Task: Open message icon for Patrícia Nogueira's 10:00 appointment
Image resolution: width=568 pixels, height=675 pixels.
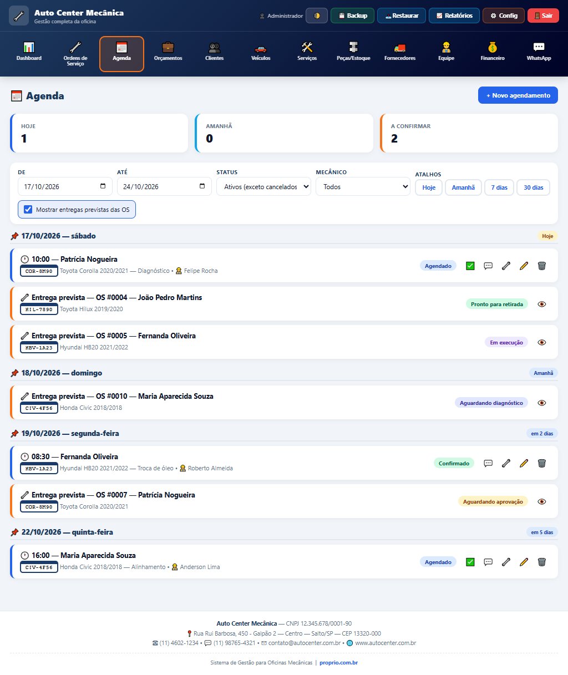Action: tap(488, 266)
